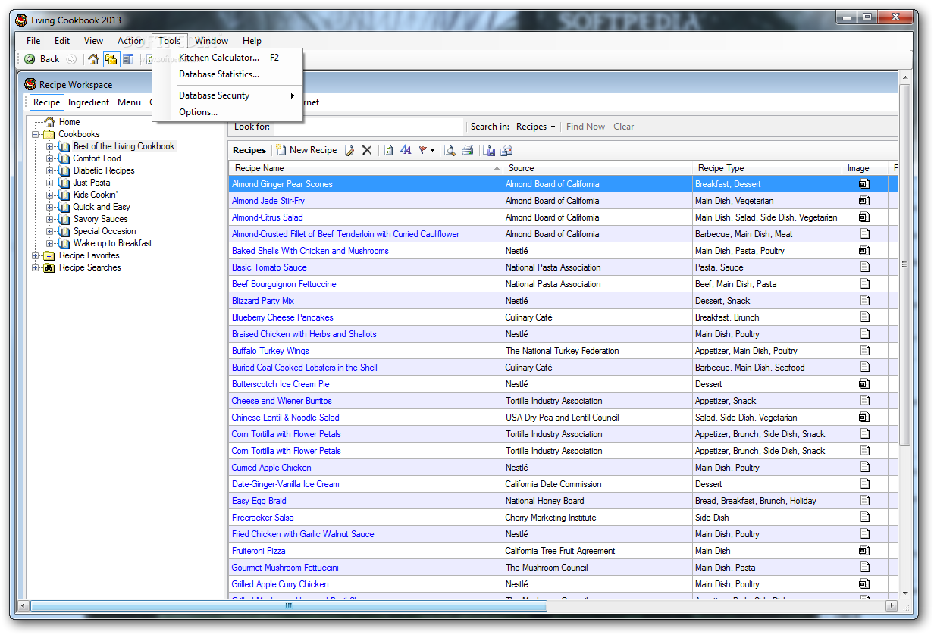Click the Edit recipe pencil icon
The width and height of the screenshot is (934, 635).
(x=349, y=150)
